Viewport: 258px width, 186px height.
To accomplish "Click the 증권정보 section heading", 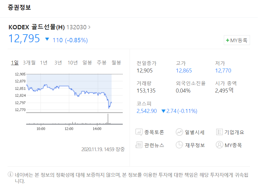I will (x=19, y=7).
